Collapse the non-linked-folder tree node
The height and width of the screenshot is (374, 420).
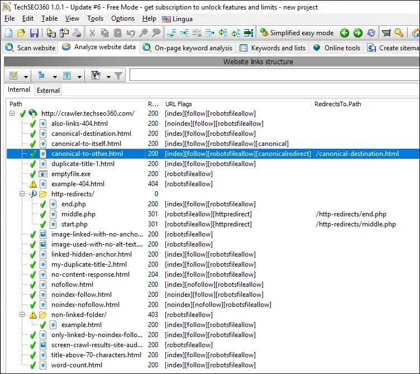pyautogui.click(x=22, y=315)
